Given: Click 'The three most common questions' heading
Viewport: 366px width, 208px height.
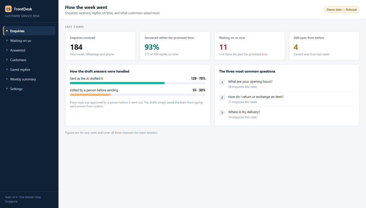Looking at the screenshot, I should click(x=247, y=72).
